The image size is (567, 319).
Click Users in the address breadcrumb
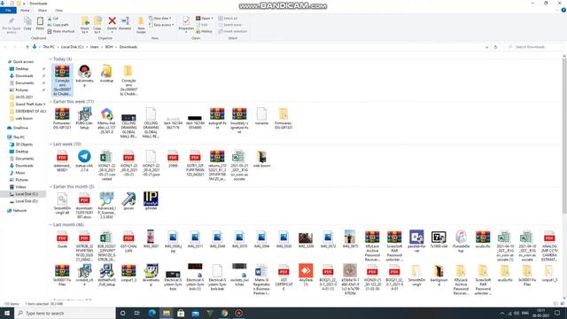(94, 47)
